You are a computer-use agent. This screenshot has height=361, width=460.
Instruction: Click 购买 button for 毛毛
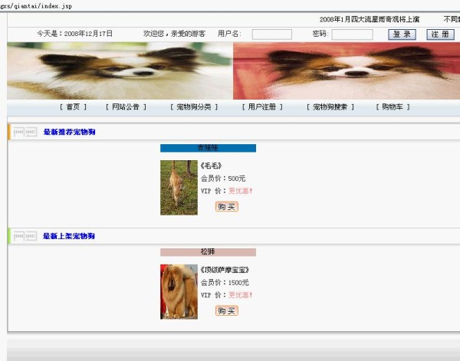coord(226,207)
